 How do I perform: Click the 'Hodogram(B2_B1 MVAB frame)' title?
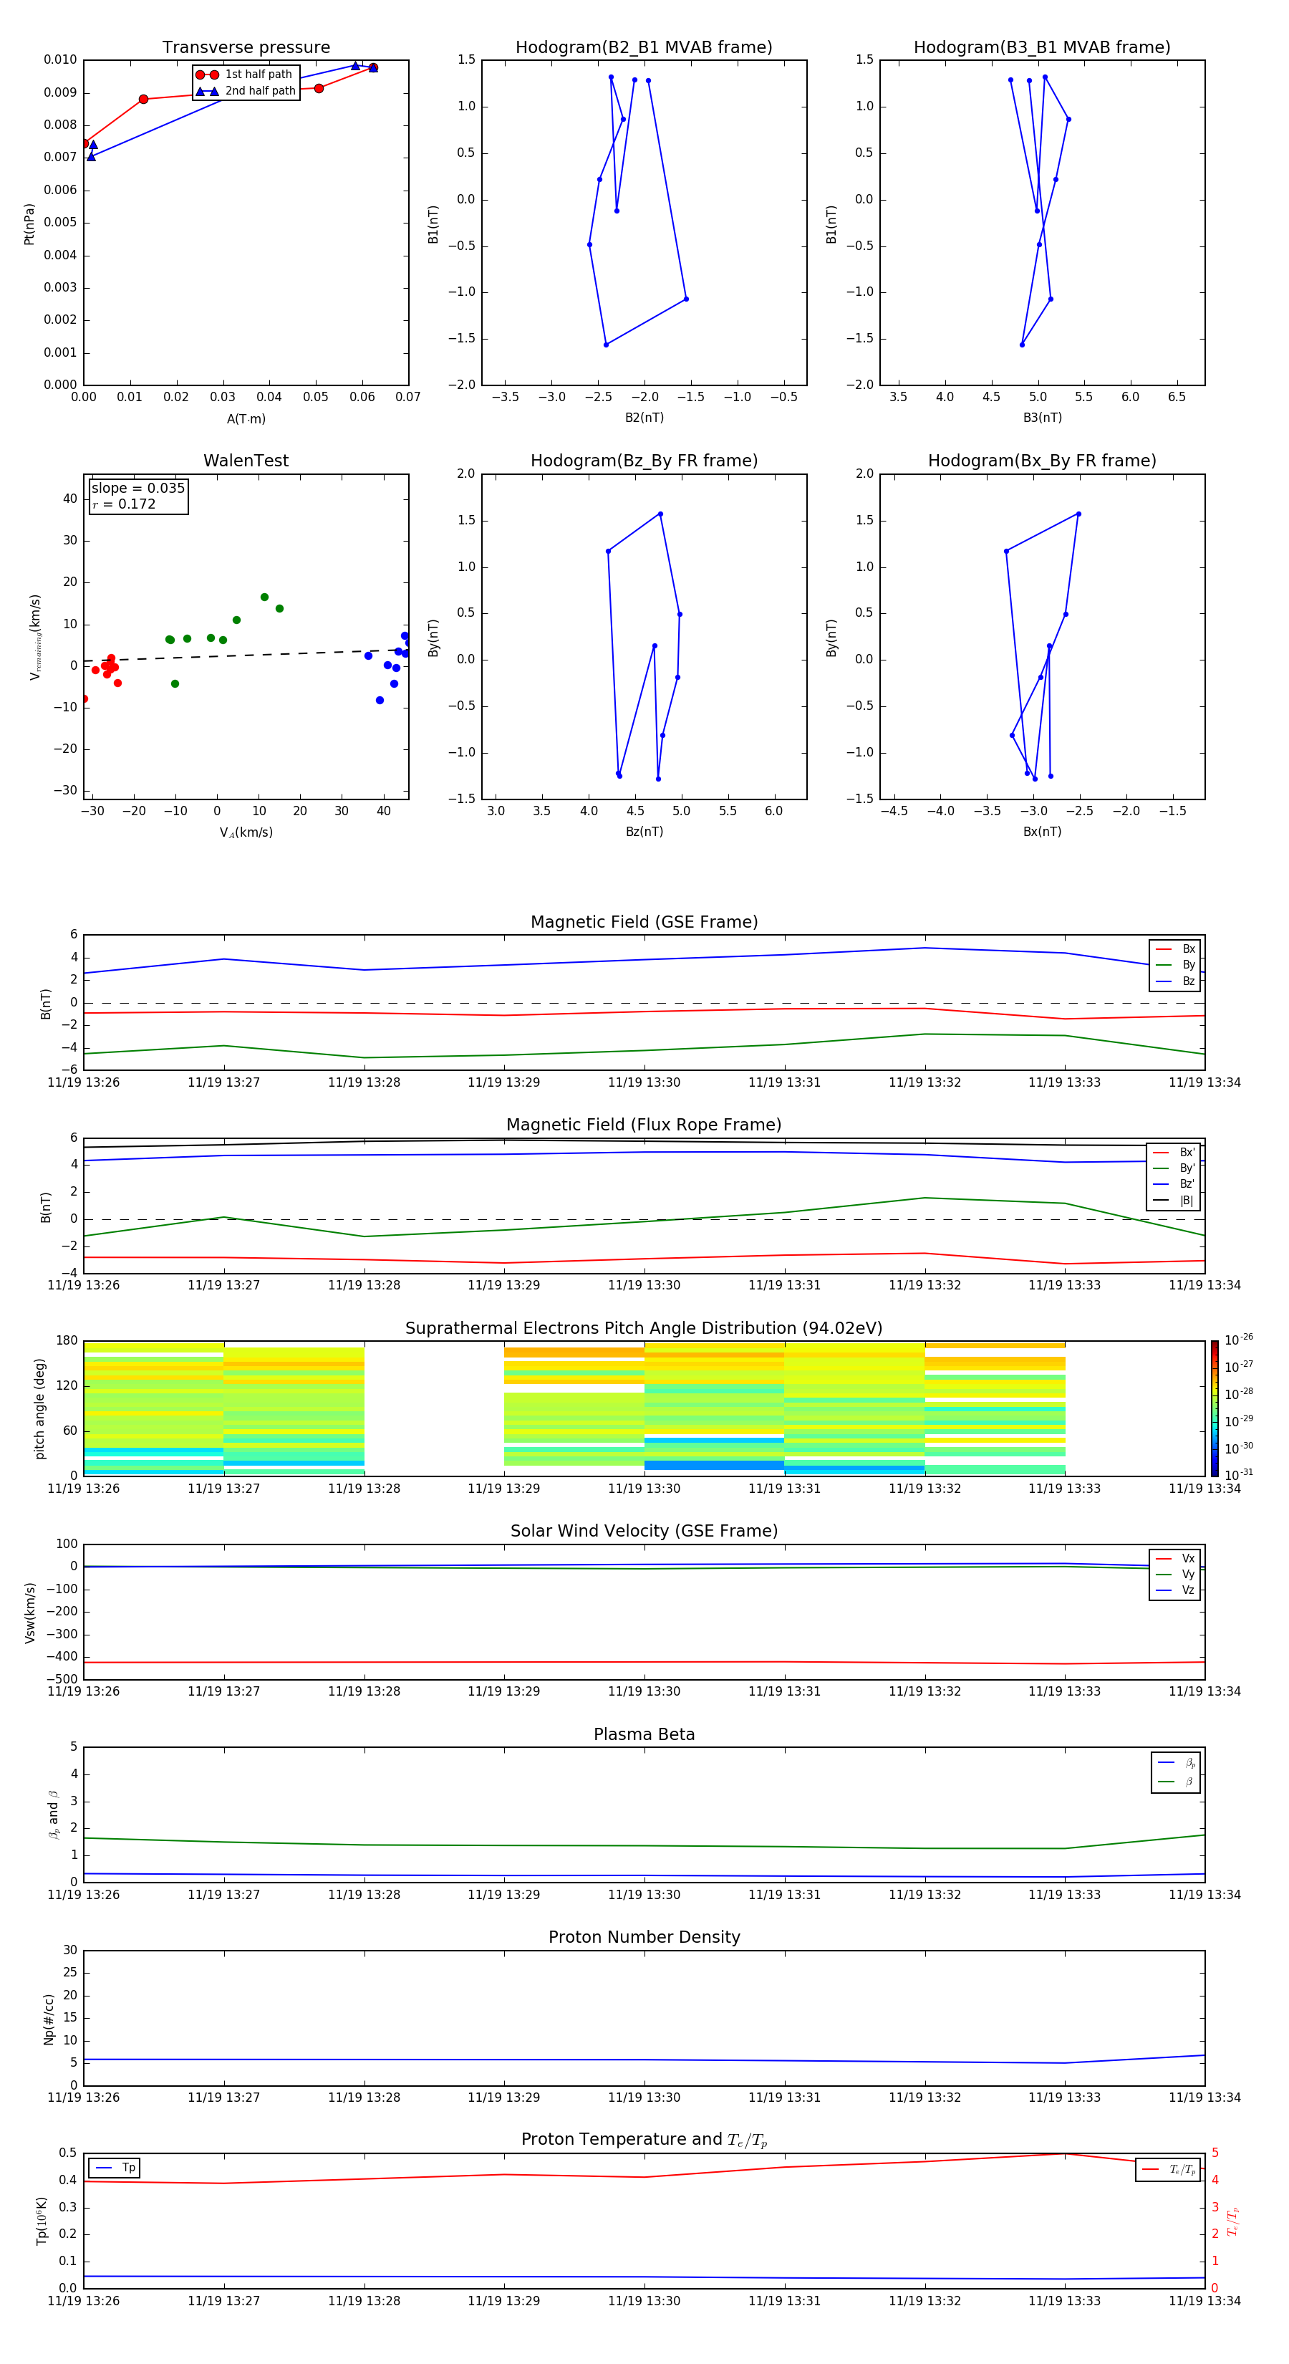644,48
